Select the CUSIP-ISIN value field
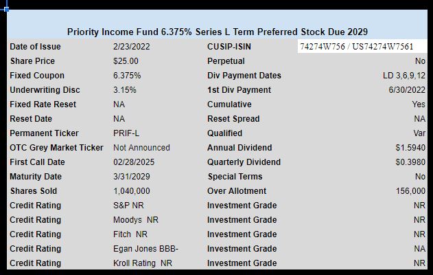Viewport: 433px width, 275px height. click(x=362, y=46)
